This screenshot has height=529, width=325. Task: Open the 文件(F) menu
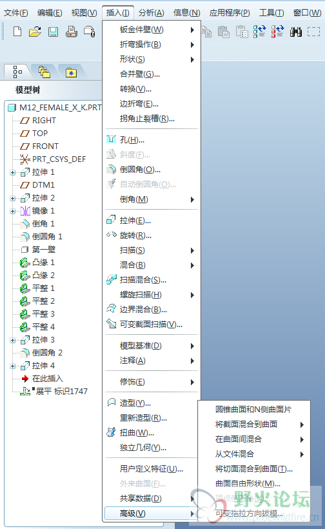pyautogui.click(x=15, y=13)
